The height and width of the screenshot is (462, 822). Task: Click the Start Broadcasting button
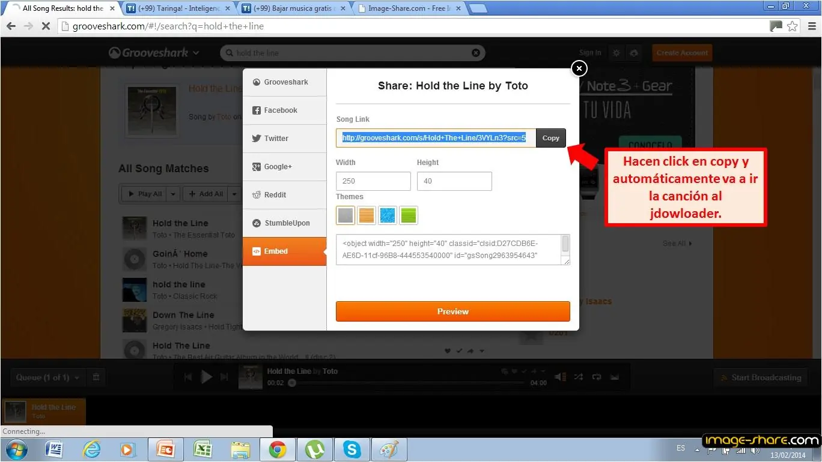[760, 377]
